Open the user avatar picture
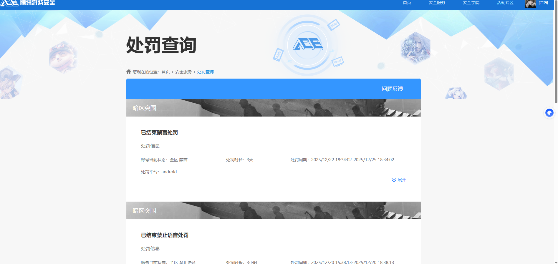Screen dimensions: 558x264 pyautogui.click(x=530, y=4)
